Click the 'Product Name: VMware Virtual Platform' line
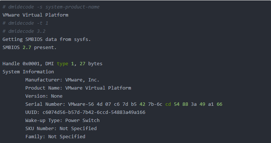Screen dimensions: 271x143 coord(78,88)
